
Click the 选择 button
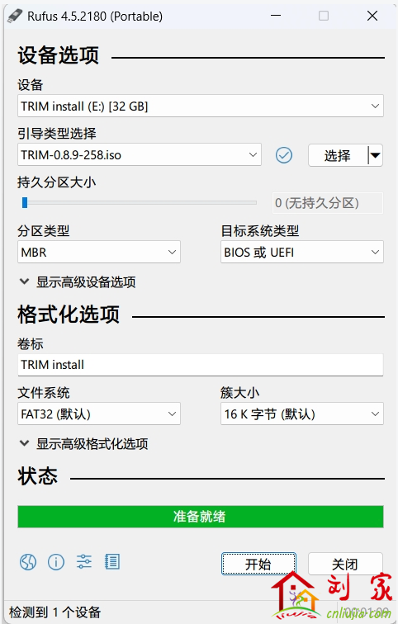click(x=338, y=155)
